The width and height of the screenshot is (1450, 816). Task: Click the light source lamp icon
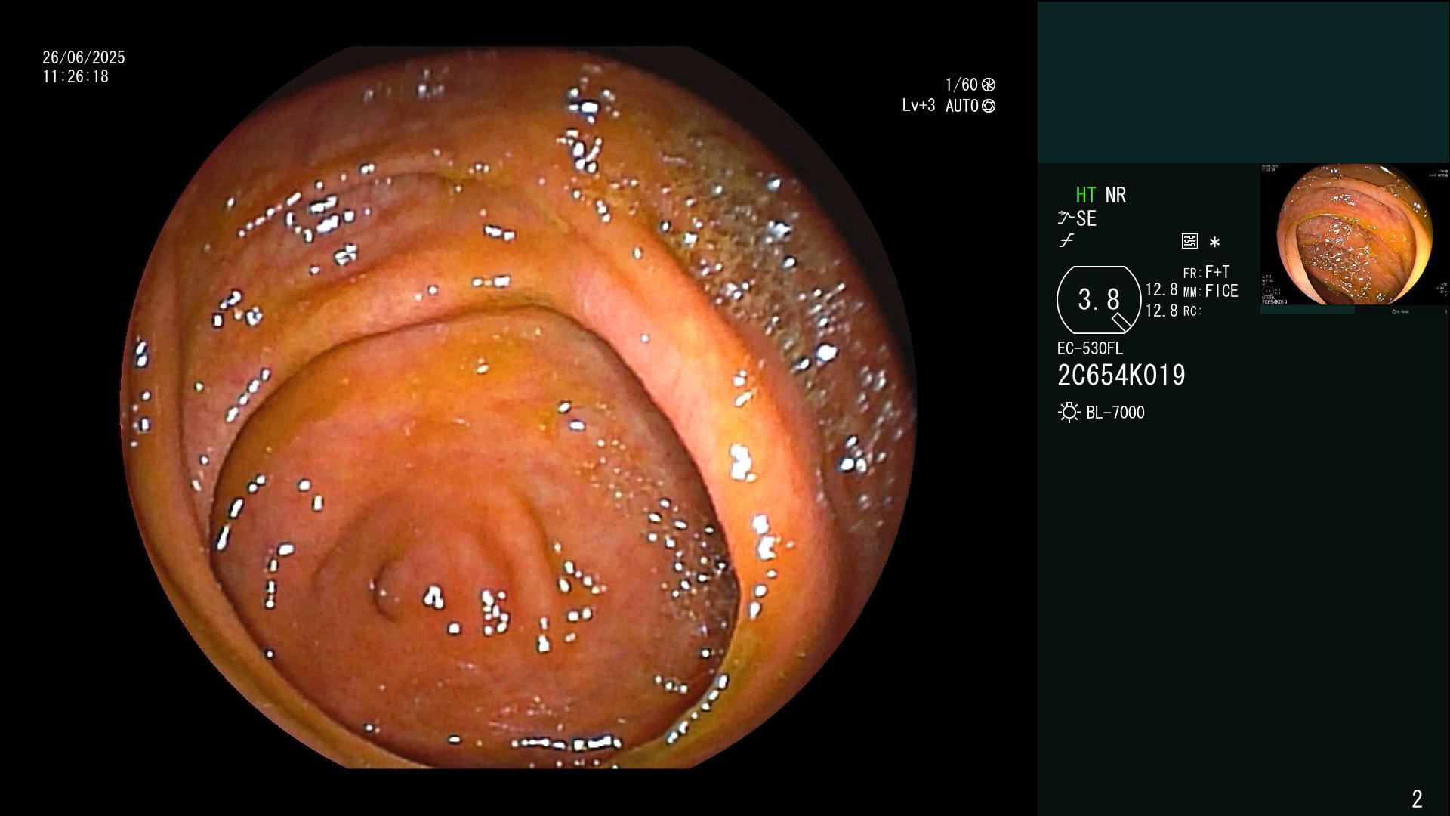point(1069,413)
